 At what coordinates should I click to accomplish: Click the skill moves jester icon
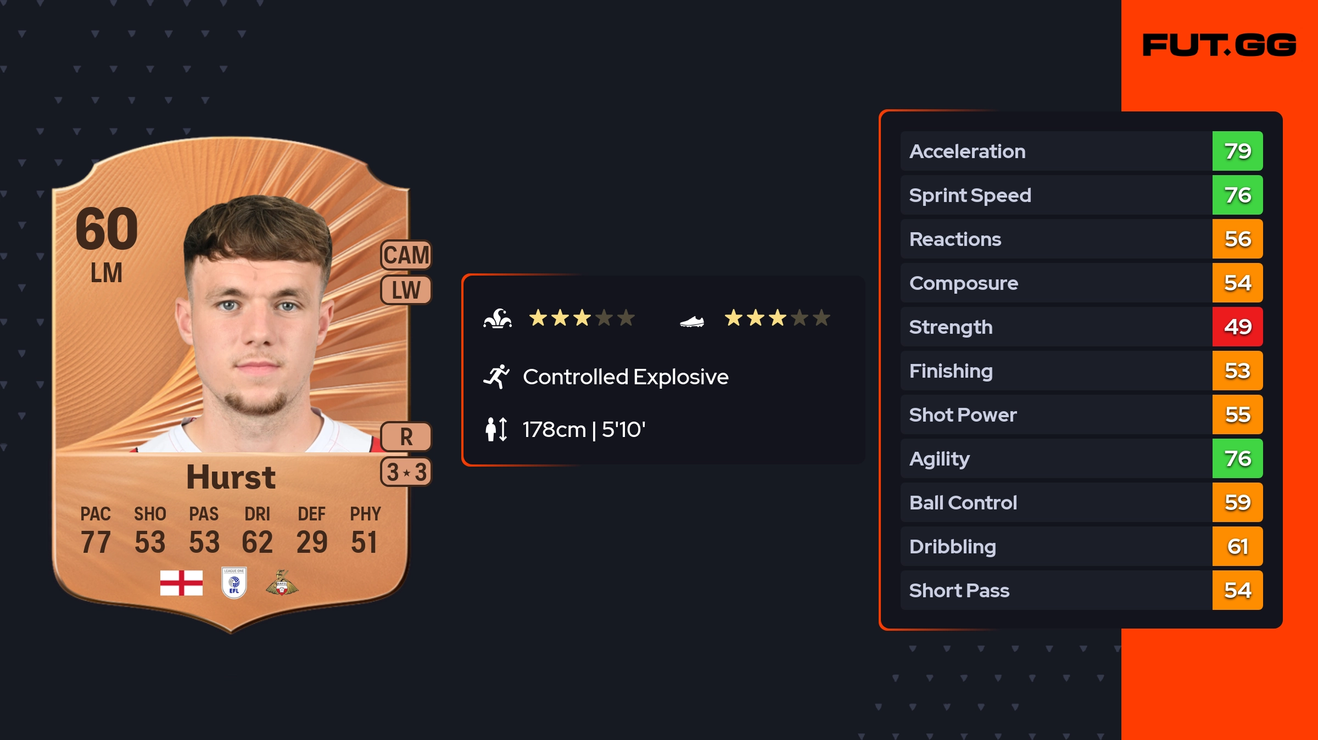click(498, 318)
